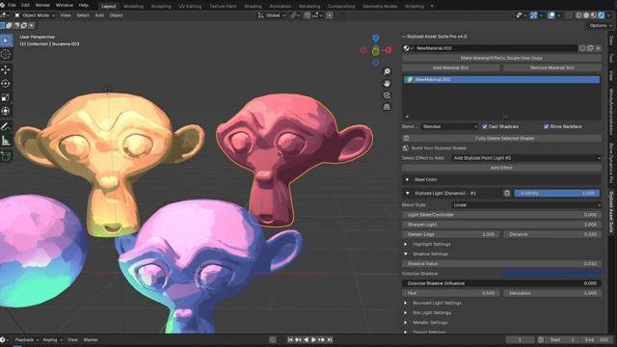Collapse Shadow Settings

click(x=406, y=254)
